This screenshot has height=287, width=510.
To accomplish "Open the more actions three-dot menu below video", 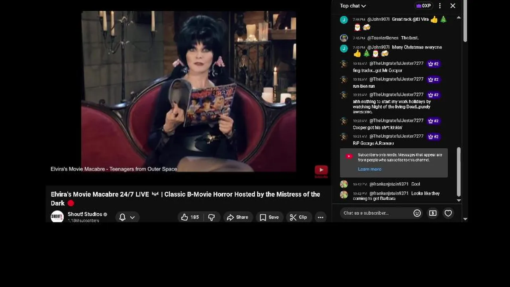I will [x=320, y=217].
